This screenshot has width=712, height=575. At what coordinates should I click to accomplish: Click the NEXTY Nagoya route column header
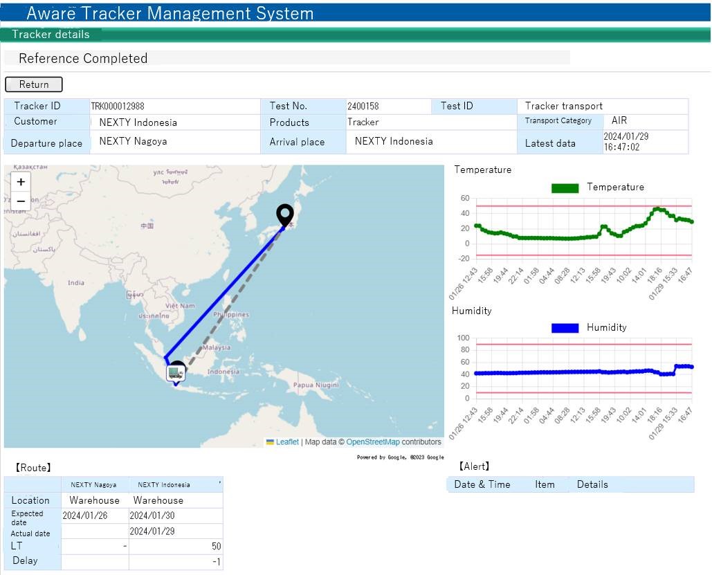(93, 484)
